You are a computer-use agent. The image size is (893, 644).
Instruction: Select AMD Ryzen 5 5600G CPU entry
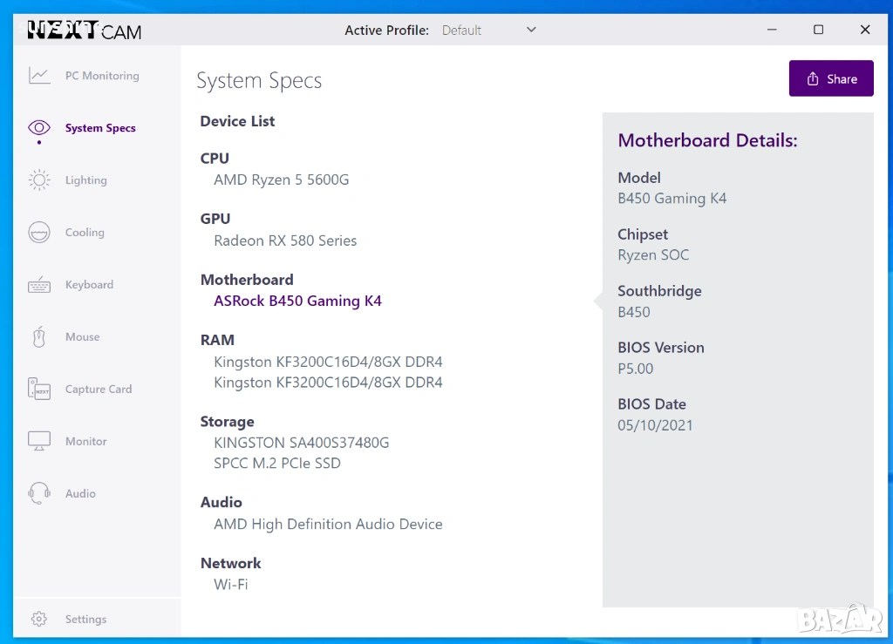pos(281,180)
